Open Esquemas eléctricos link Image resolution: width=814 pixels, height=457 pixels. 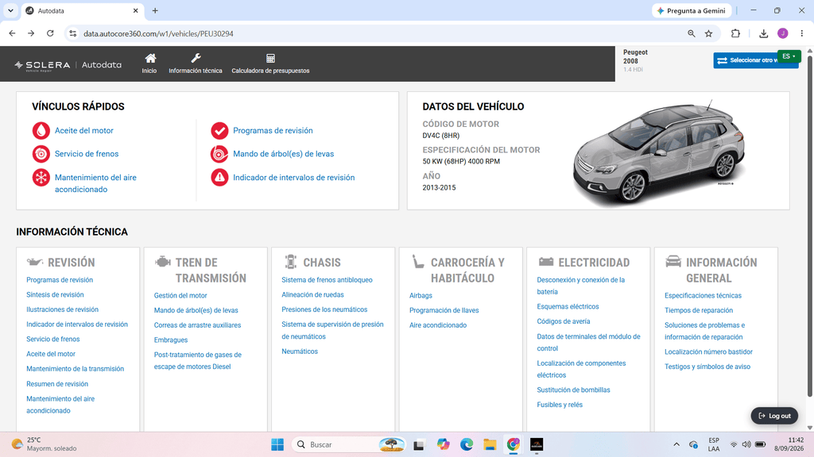[568, 307]
